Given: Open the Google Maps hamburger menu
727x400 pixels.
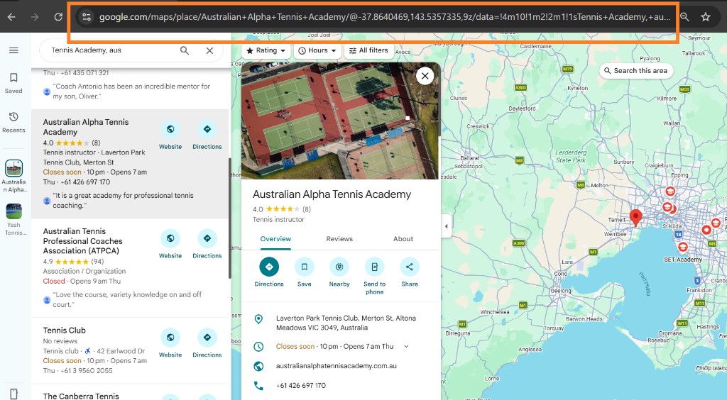Looking at the screenshot, I should (14, 50).
